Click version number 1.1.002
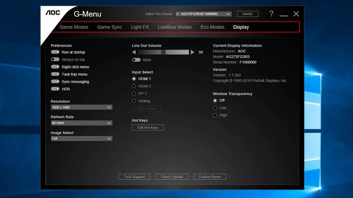This screenshot has height=198, width=353. [235, 75]
